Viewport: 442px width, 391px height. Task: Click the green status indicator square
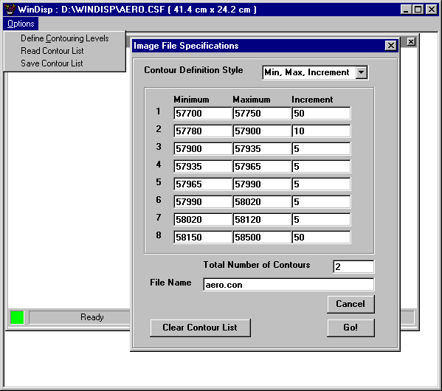17,317
